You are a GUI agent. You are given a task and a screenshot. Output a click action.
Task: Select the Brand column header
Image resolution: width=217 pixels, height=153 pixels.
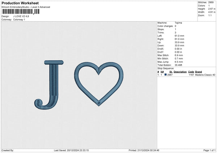click(199, 71)
